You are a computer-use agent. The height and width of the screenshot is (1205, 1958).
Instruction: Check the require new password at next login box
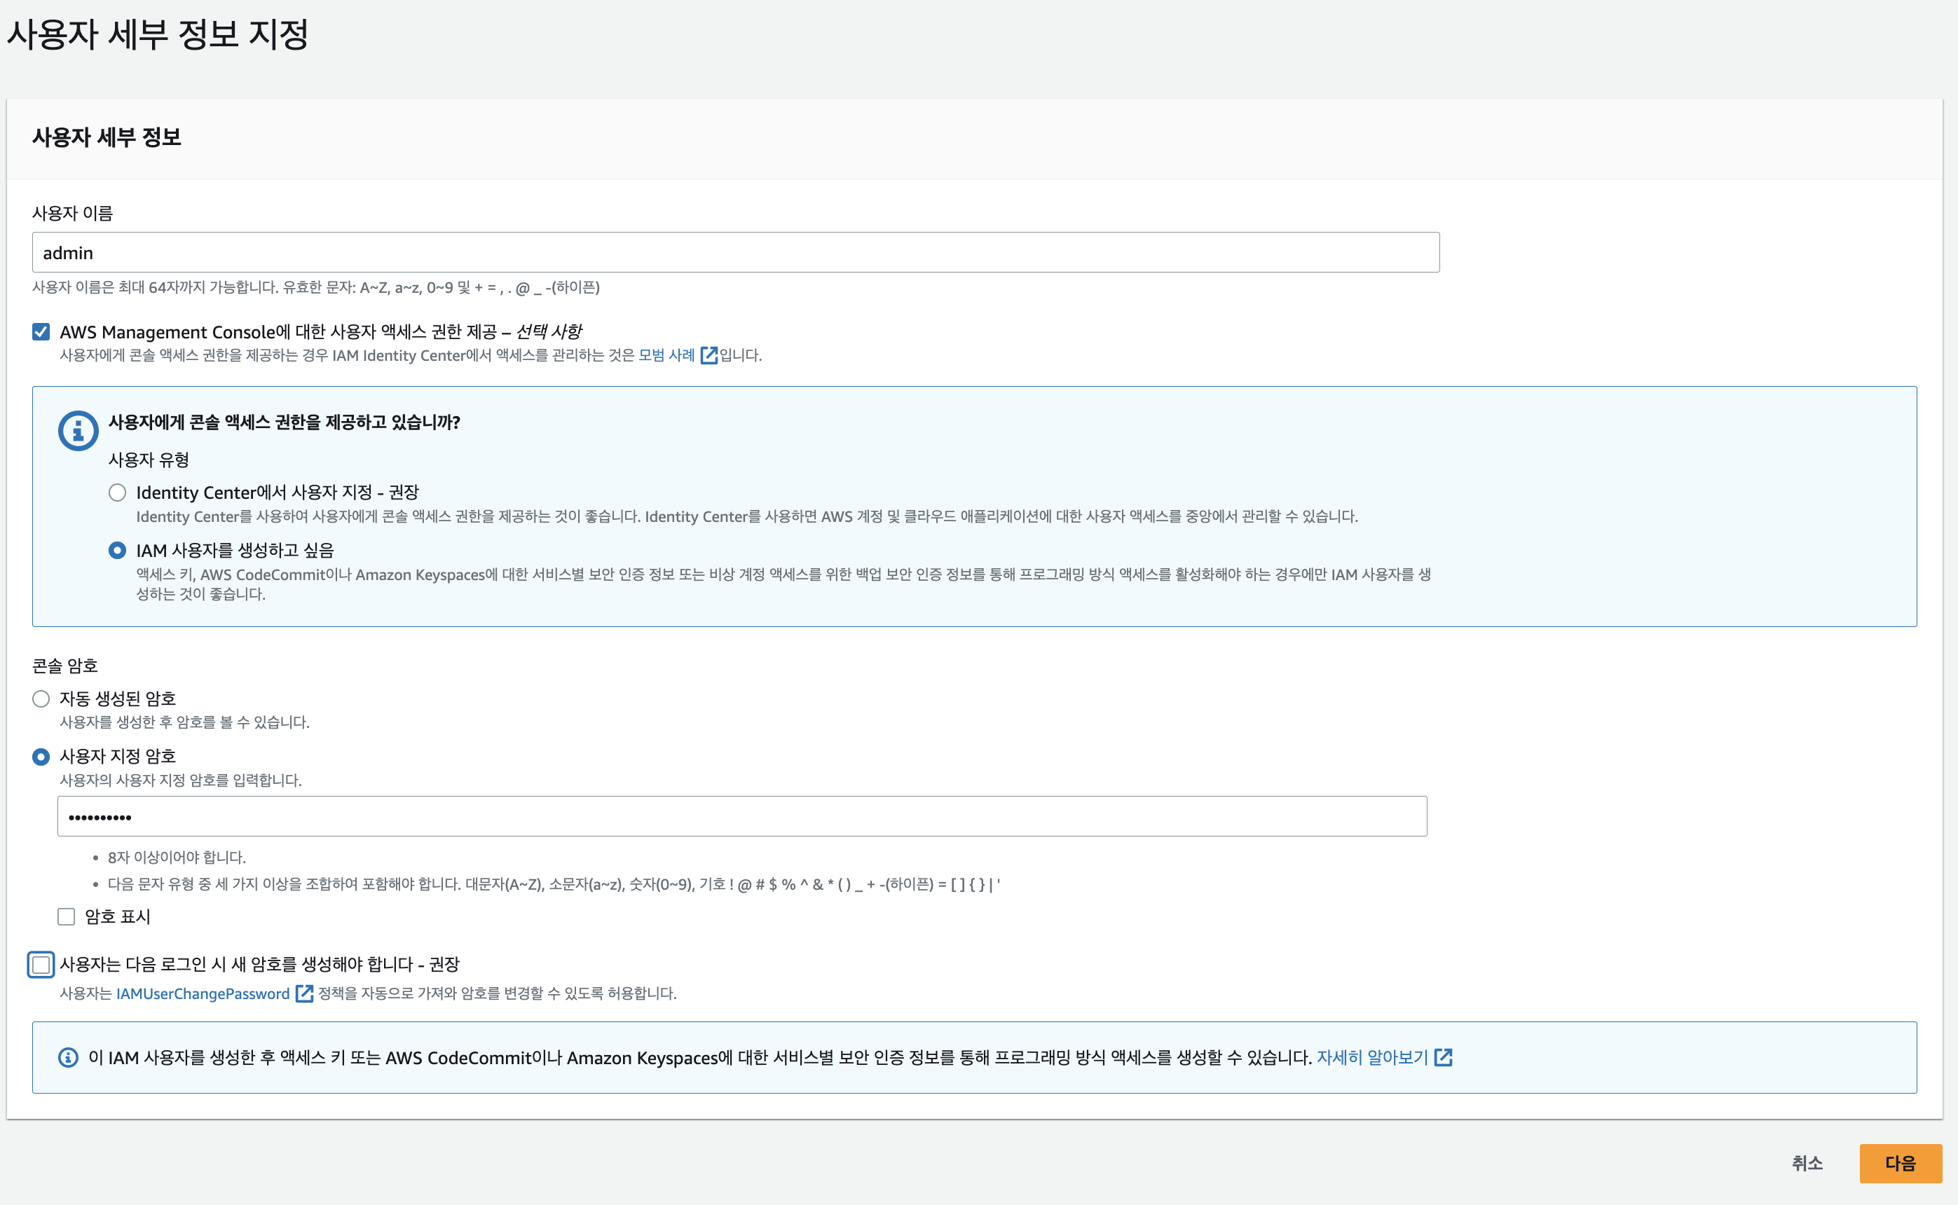(x=41, y=964)
